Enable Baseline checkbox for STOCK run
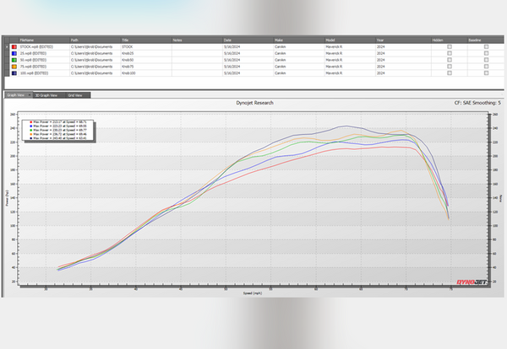The image size is (507, 349). click(486, 47)
